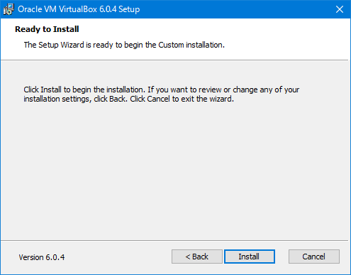
Task: Select the 'Ready to Install' heading text
Action: click(47, 29)
